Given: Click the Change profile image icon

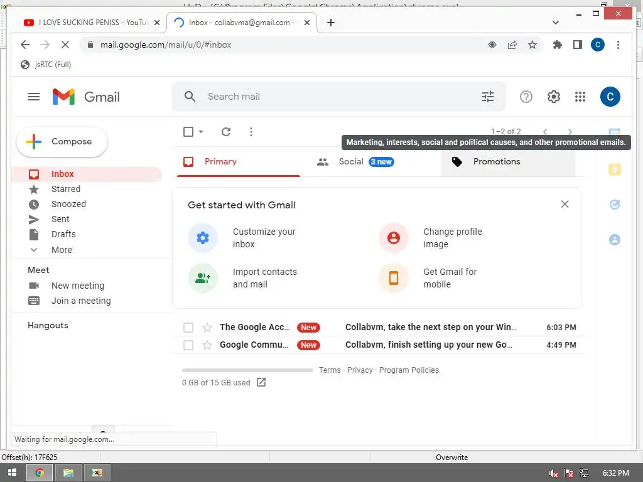Looking at the screenshot, I should (394, 238).
